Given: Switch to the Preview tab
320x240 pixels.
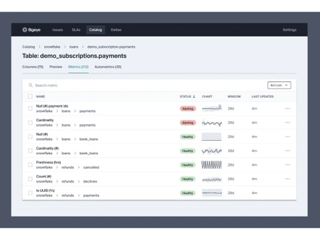Looking at the screenshot, I should pyautogui.click(x=56, y=67).
